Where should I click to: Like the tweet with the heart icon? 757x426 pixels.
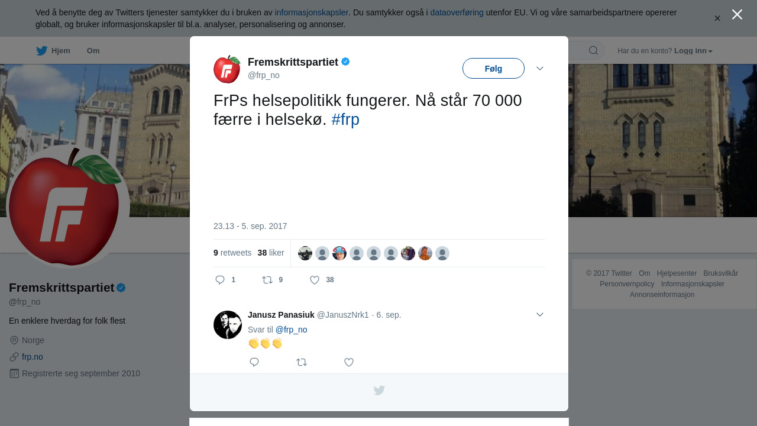pos(315,280)
